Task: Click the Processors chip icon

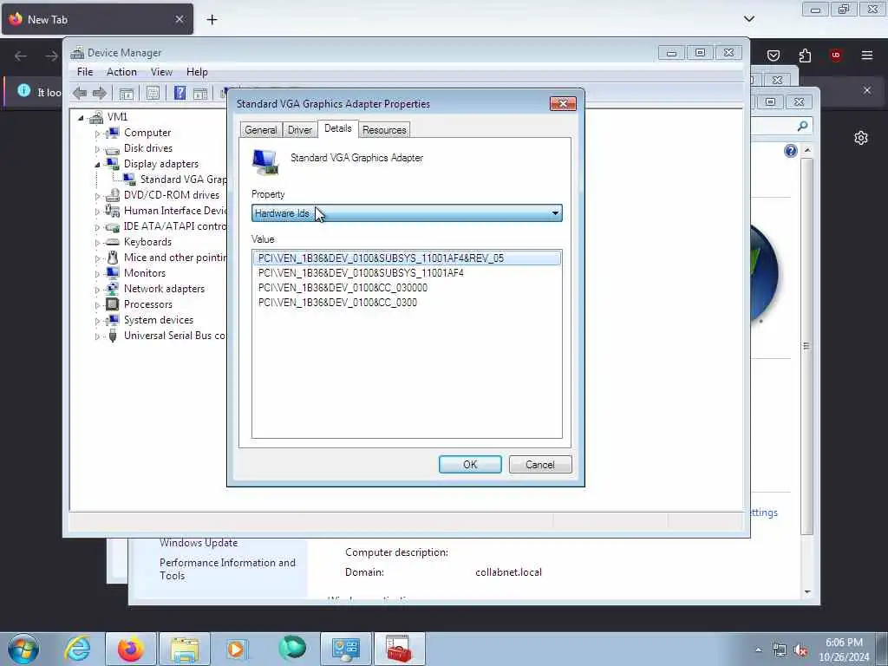Action: click(113, 304)
